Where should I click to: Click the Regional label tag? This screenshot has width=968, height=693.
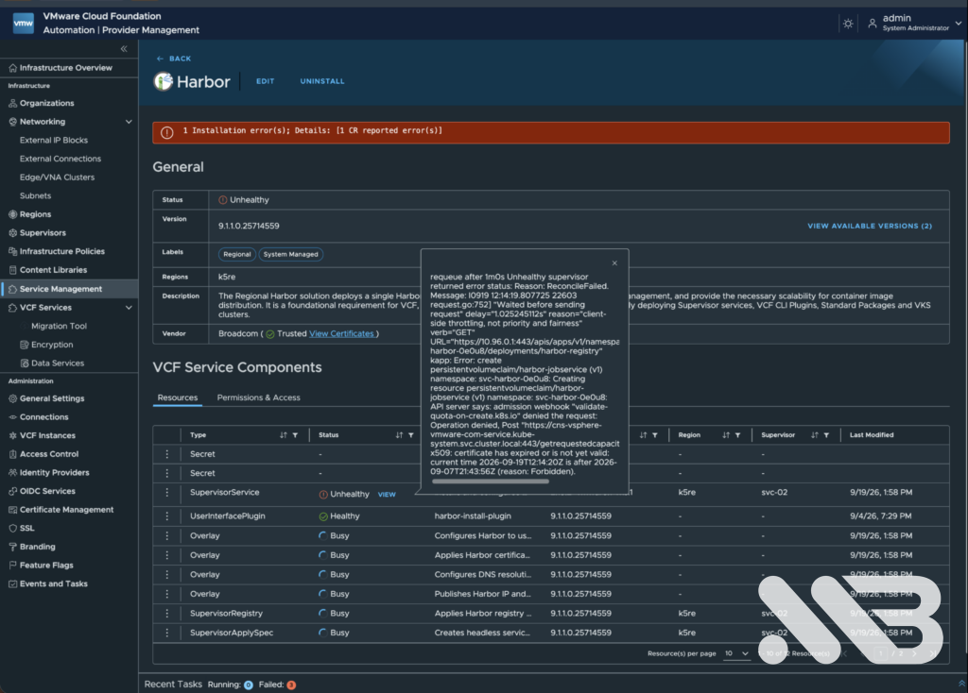pyautogui.click(x=237, y=254)
